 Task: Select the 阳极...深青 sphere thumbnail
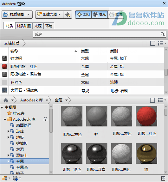(97, 153)
